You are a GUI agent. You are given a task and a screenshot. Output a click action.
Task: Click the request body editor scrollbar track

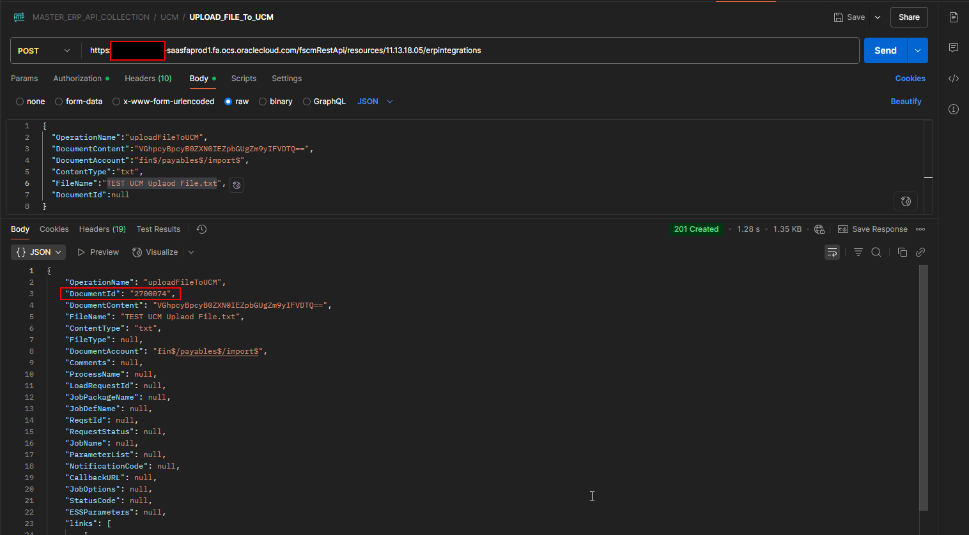pyautogui.click(x=928, y=167)
